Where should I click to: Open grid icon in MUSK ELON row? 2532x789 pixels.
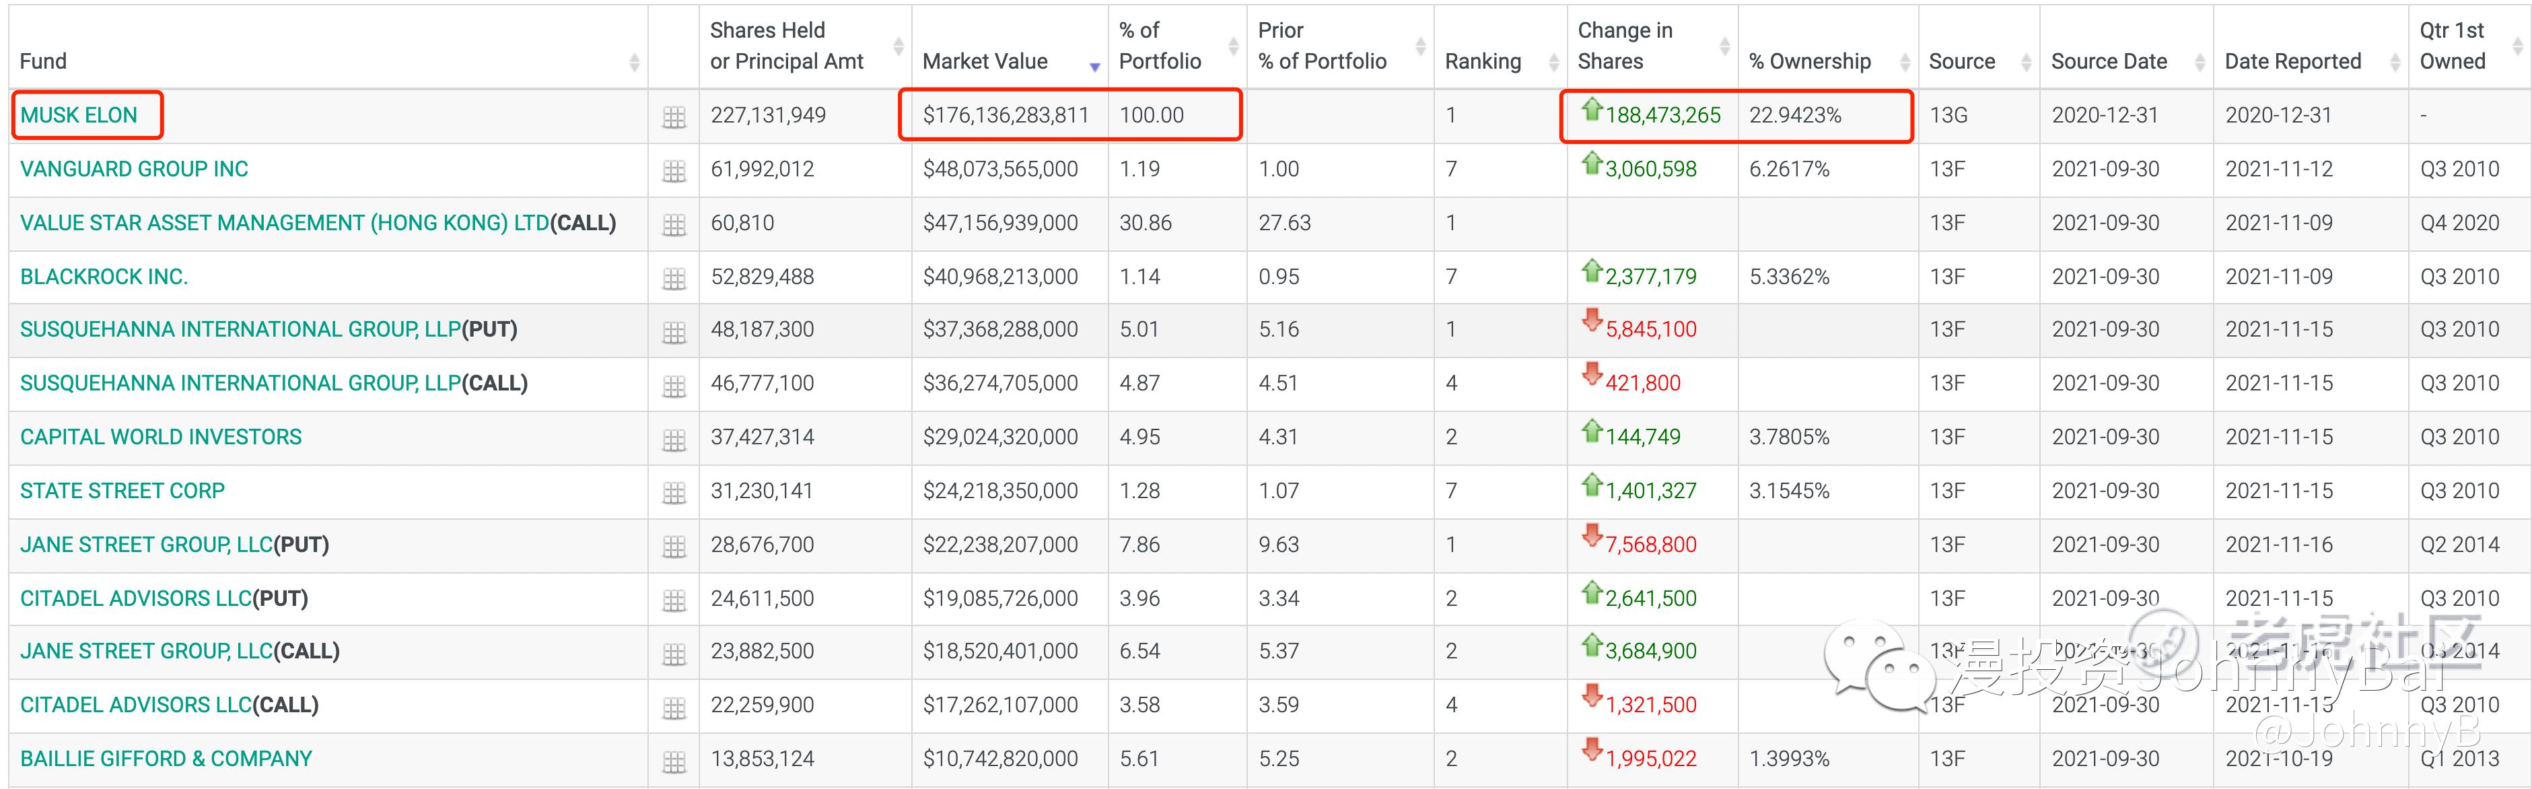point(673,118)
